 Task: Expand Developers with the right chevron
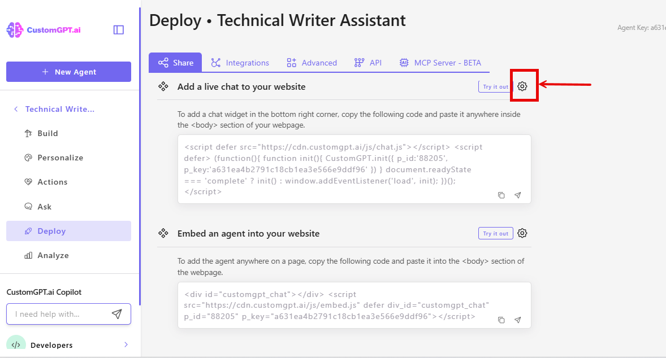coord(126,344)
